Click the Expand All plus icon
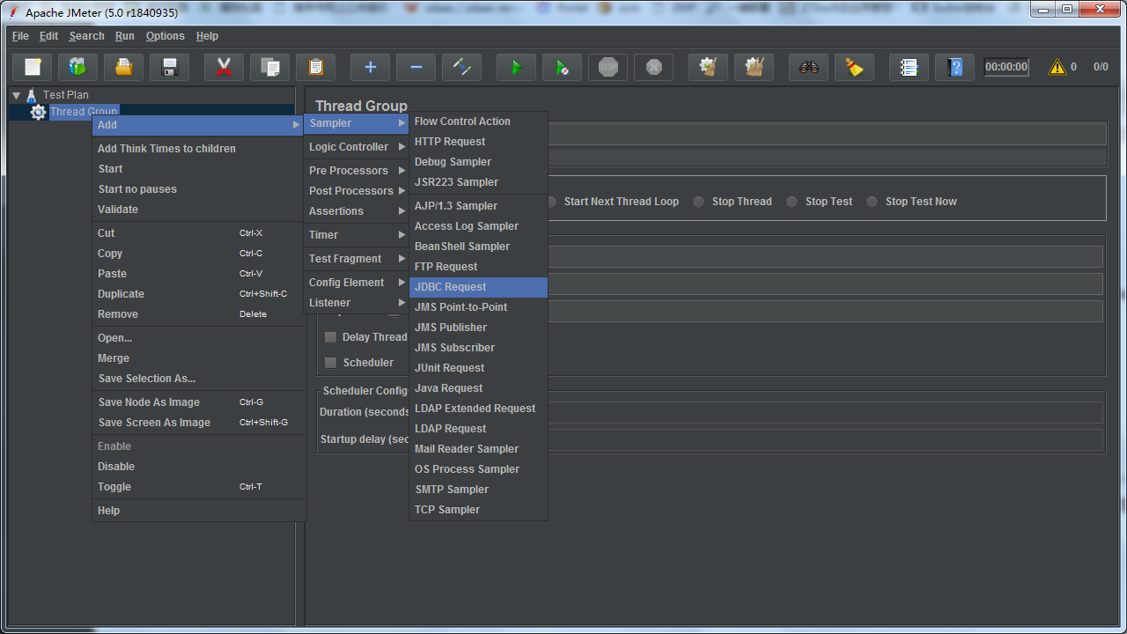The height and width of the screenshot is (634, 1127). tap(371, 67)
